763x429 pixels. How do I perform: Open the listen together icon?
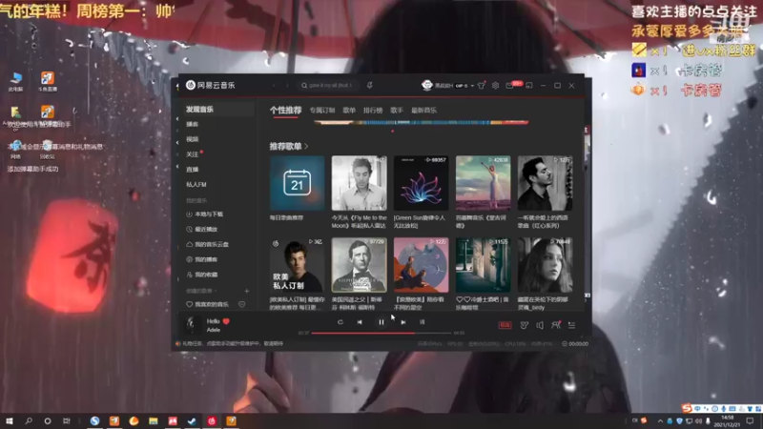coord(556,325)
